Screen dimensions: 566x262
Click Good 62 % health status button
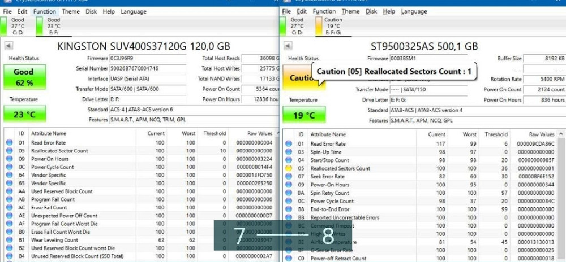pyautogui.click(x=24, y=77)
